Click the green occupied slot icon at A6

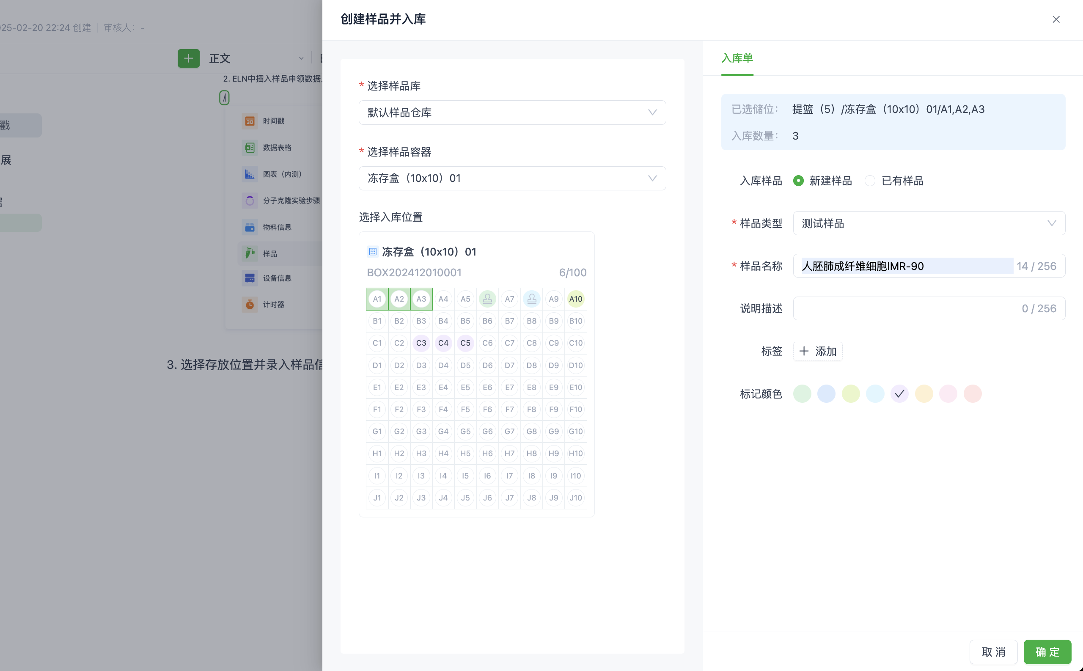(487, 299)
